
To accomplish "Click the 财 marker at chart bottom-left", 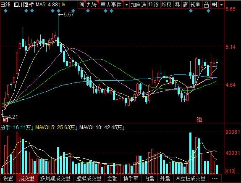I will click(x=5, y=119).
